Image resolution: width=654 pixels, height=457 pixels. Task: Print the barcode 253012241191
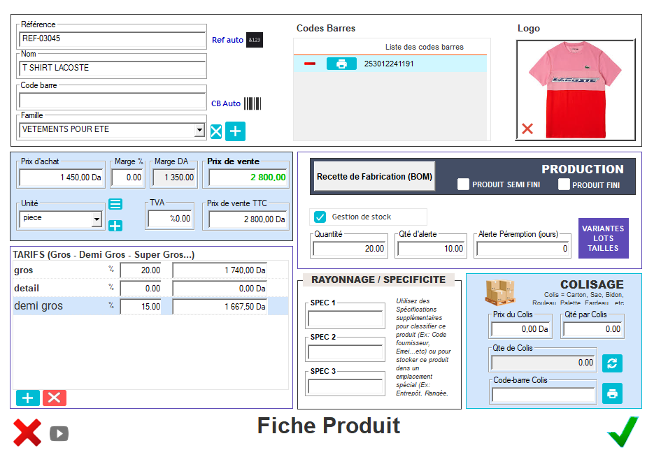pyautogui.click(x=341, y=64)
